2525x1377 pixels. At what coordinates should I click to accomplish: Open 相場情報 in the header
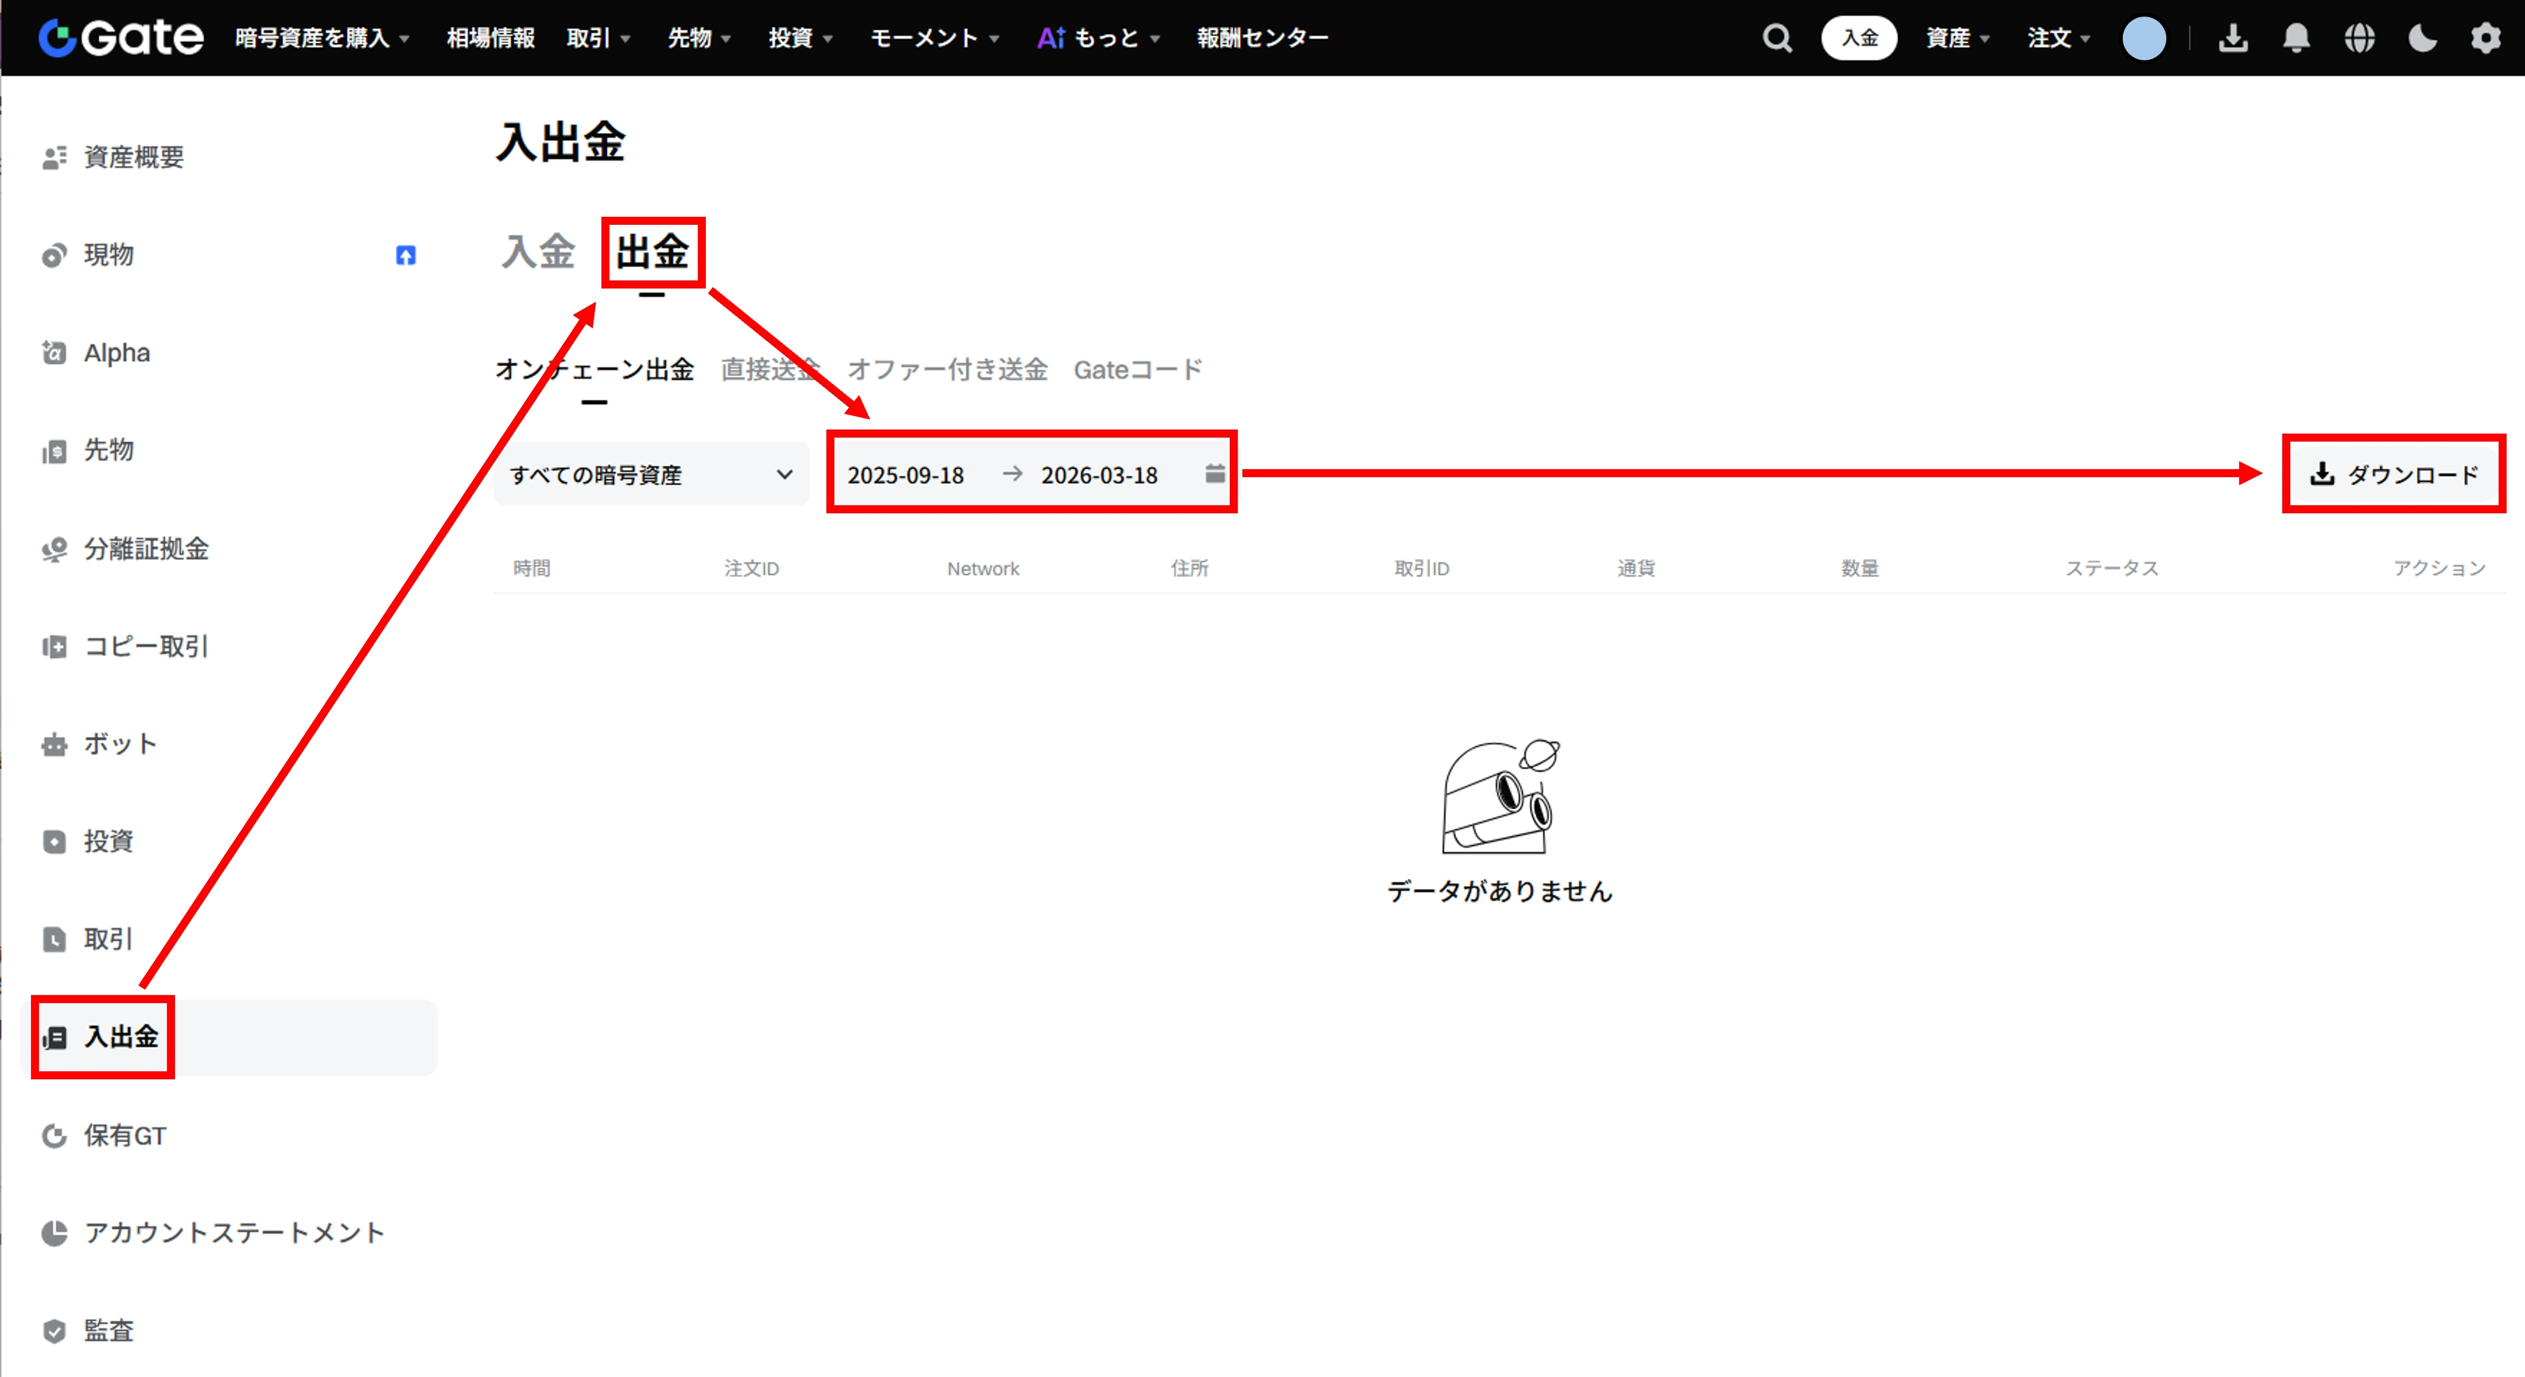point(490,38)
